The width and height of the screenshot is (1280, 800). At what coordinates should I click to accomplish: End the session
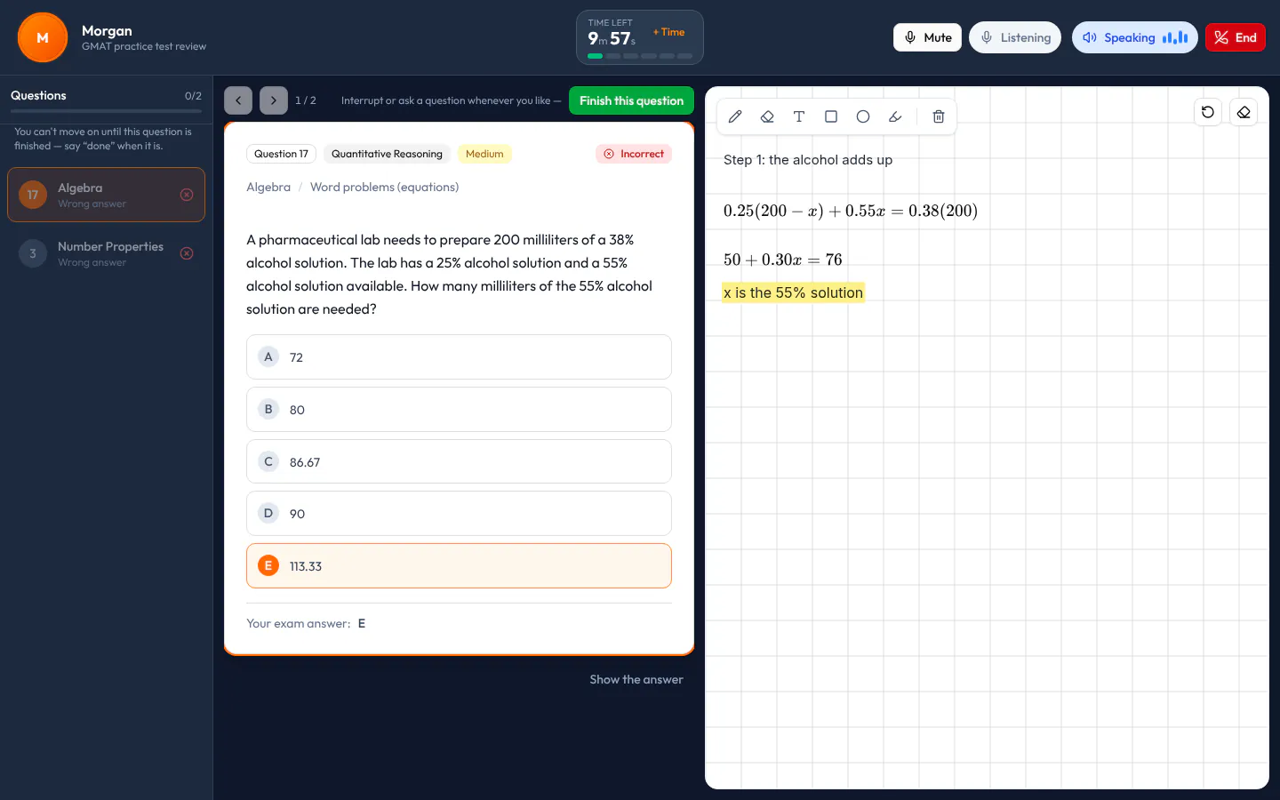[x=1236, y=37]
